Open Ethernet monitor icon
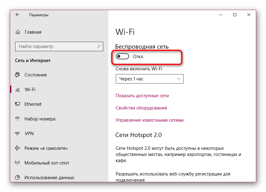Viewport: 266px width, 192px height. 17,104
